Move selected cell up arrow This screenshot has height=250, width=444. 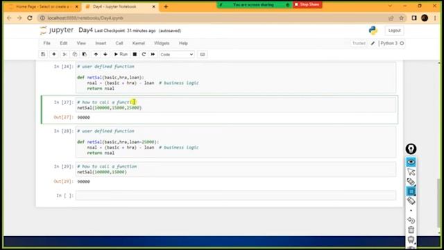point(96,54)
